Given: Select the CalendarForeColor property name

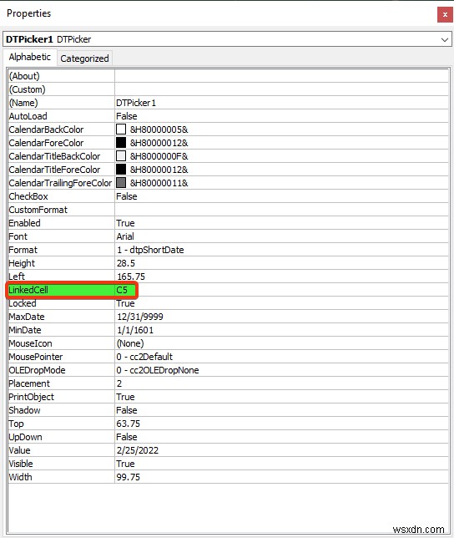Looking at the screenshot, I should (x=46, y=143).
